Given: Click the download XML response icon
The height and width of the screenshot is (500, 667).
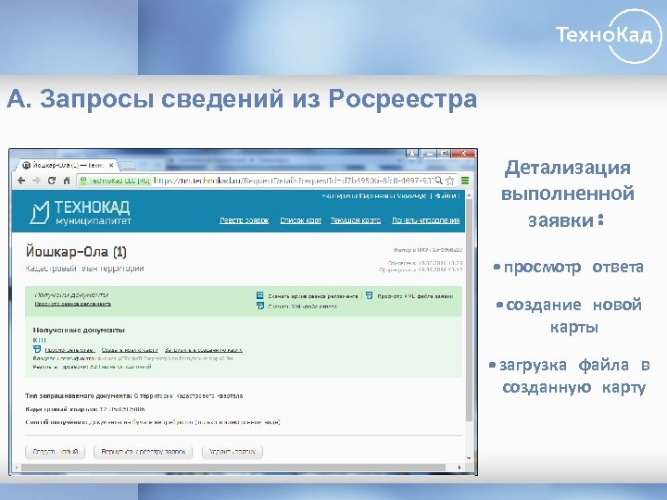Looking at the screenshot, I should point(260,306).
